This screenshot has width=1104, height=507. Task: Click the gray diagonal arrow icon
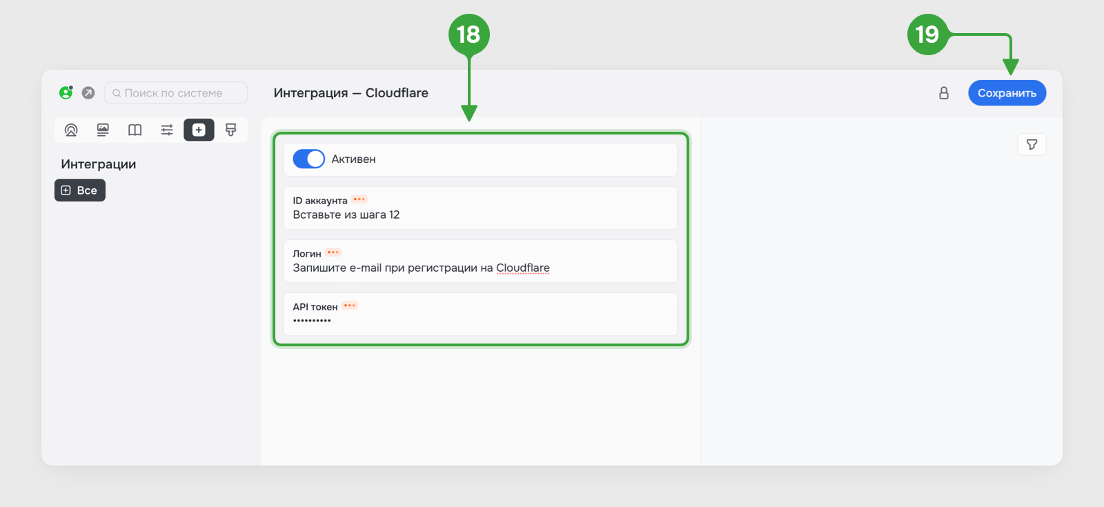point(88,92)
